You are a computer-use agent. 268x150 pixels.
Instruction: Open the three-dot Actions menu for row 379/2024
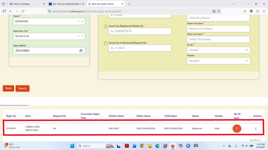pos(256,129)
